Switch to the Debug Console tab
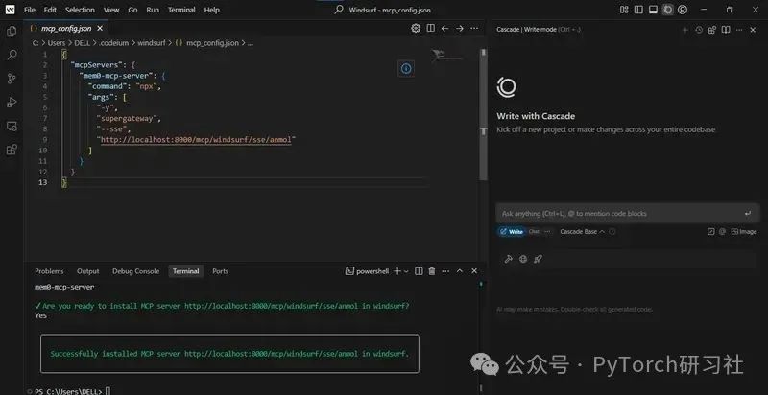Image resolution: width=768 pixels, height=395 pixels. [135, 271]
